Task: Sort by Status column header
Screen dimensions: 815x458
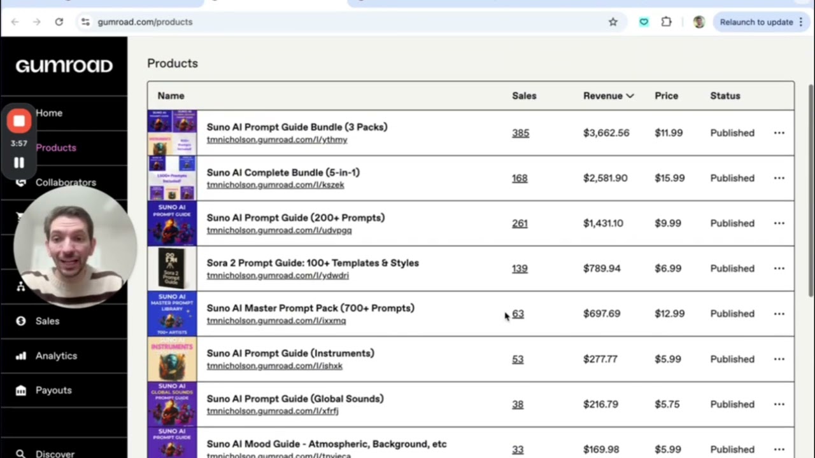Action: point(725,95)
